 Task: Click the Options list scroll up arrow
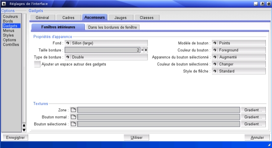pos(24,125)
